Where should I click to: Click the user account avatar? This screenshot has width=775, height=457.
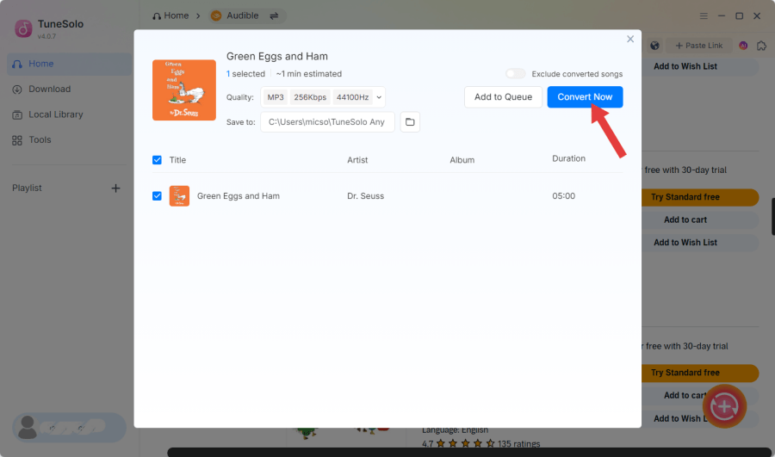[x=28, y=428]
